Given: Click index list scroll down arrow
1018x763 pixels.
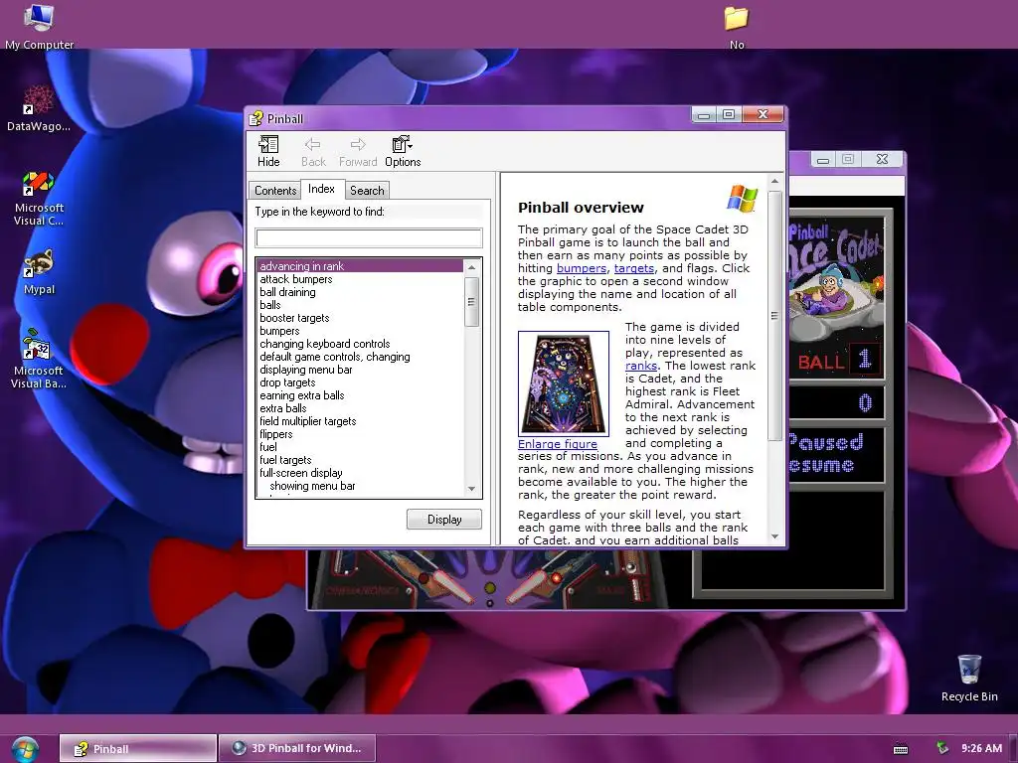Looking at the screenshot, I should pos(472,489).
